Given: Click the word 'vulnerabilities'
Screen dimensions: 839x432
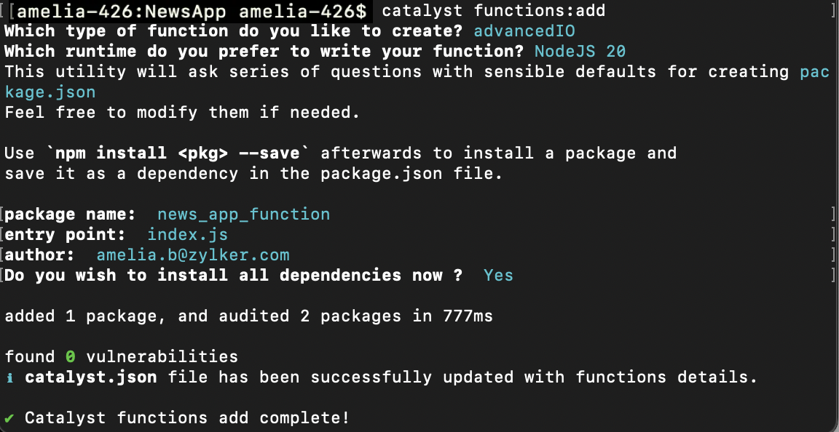Looking at the screenshot, I should point(162,356).
